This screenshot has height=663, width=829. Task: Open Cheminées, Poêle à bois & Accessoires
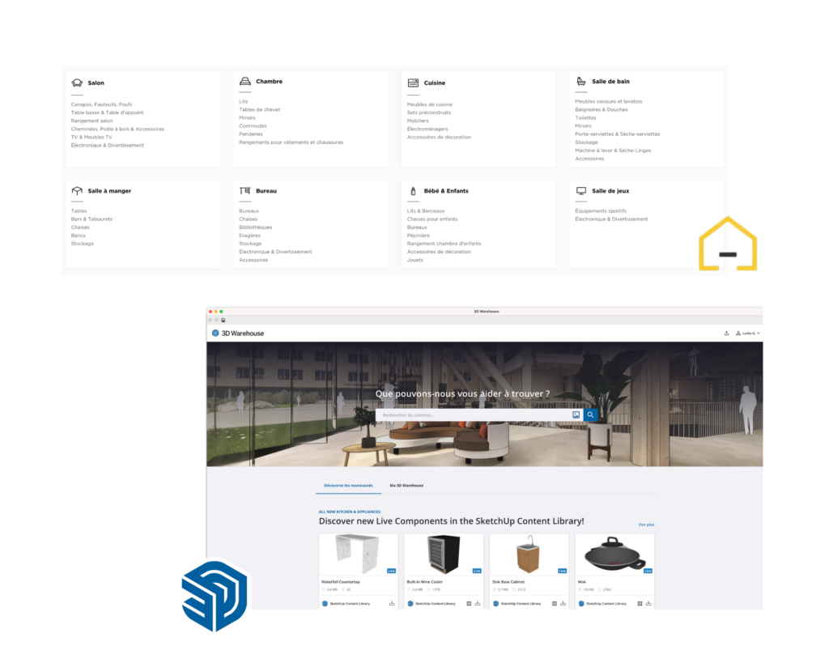(x=118, y=129)
